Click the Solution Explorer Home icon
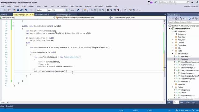The height and width of the screenshot is (112, 199). 176,19
